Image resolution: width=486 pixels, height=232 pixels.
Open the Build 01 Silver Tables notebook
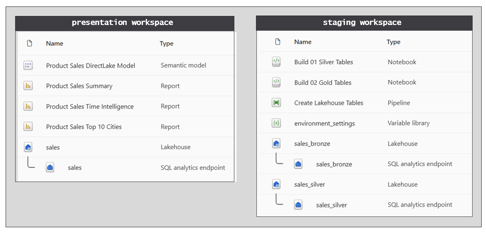point(323,62)
